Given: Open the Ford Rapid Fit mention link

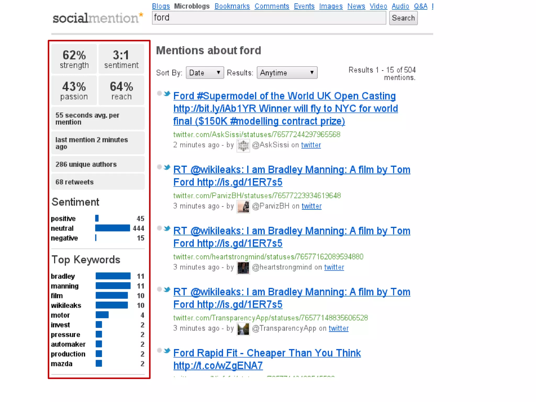Looking at the screenshot, I should tap(267, 353).
